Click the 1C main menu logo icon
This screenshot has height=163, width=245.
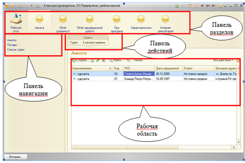point(6,6)
